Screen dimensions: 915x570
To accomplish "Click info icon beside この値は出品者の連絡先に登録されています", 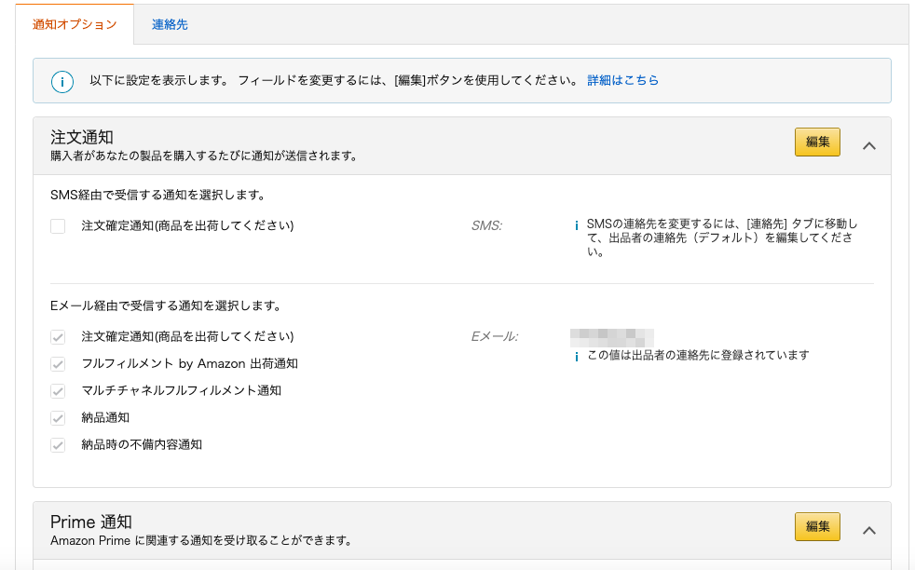I will coord(577,357).
